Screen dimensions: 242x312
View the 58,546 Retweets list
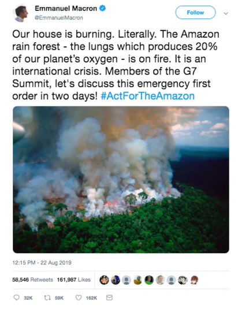click(32, 280)
